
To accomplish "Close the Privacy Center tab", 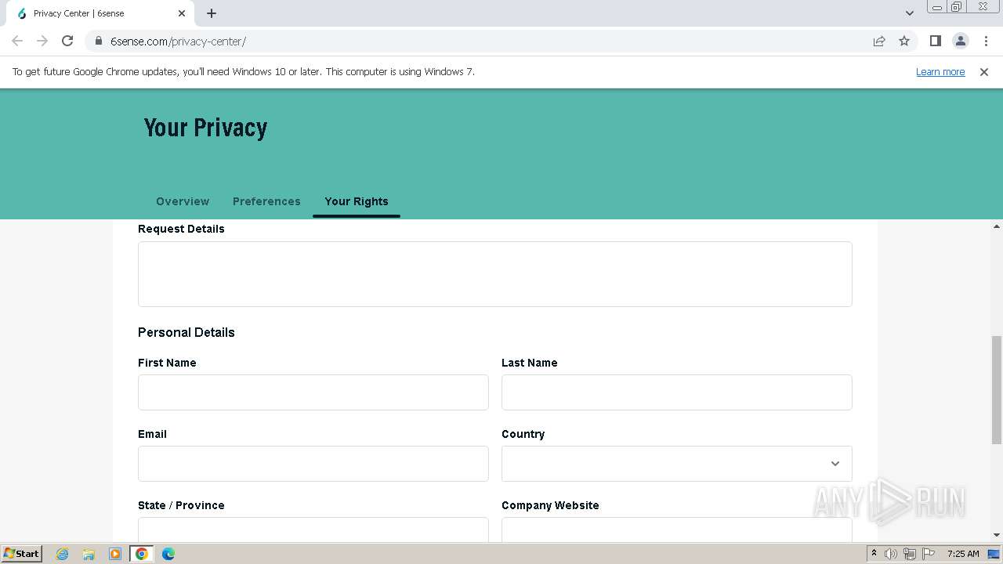I will click(x=182, y=13).
